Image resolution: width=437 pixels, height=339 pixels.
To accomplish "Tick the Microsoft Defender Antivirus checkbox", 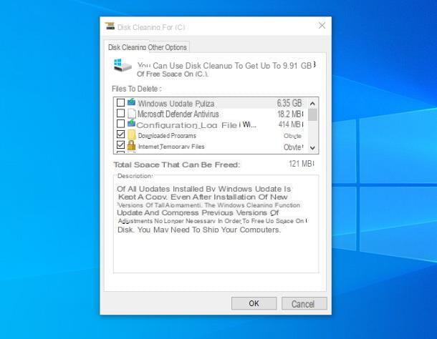I will pos(120,113).
